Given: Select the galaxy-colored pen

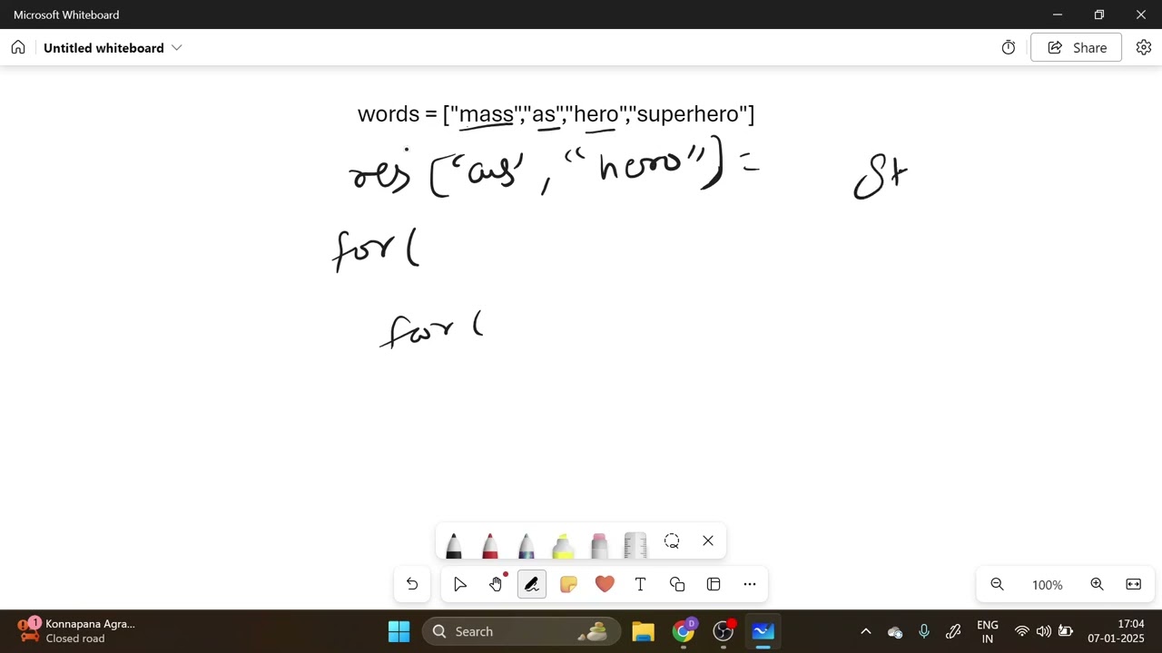Looking at the screenshot, I should [x=527, y=544].
